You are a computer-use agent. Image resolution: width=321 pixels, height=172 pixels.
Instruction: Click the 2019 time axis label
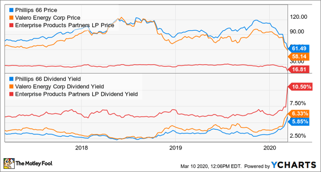[x=176, y=148]
